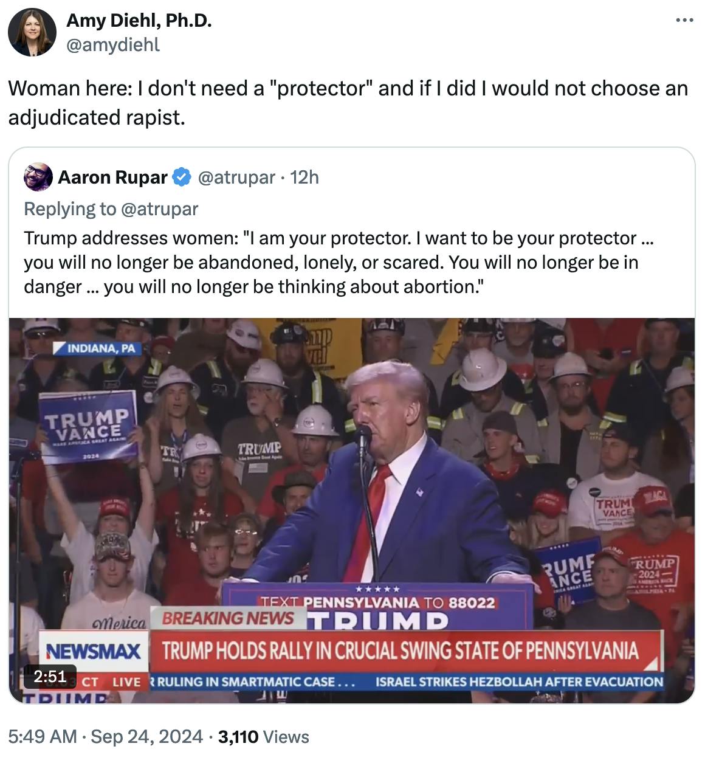Click the BREAKING NEWS banner in the video
The image size is (705, 766).
227,618
